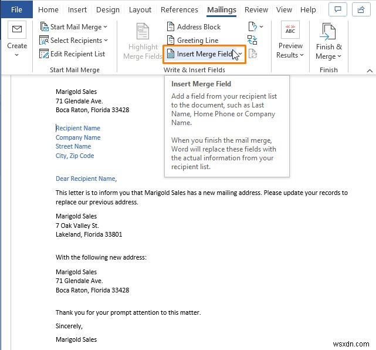376x350 pixels.
Task: Expand Preview Results dropdown arrow
Action: (302, 55)
